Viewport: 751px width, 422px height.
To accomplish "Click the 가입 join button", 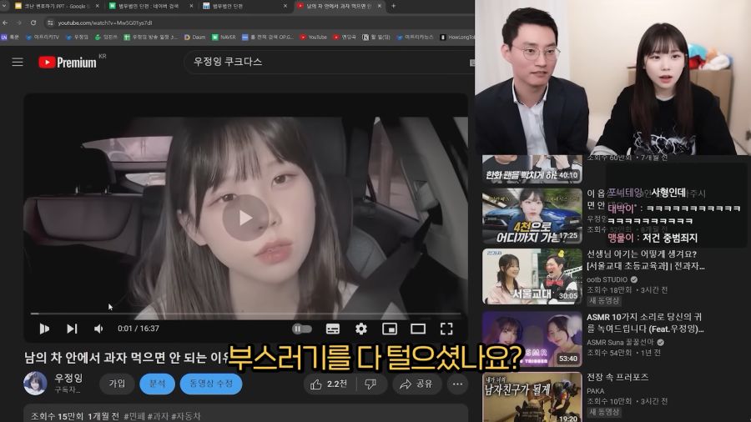I will click(117, 384).
